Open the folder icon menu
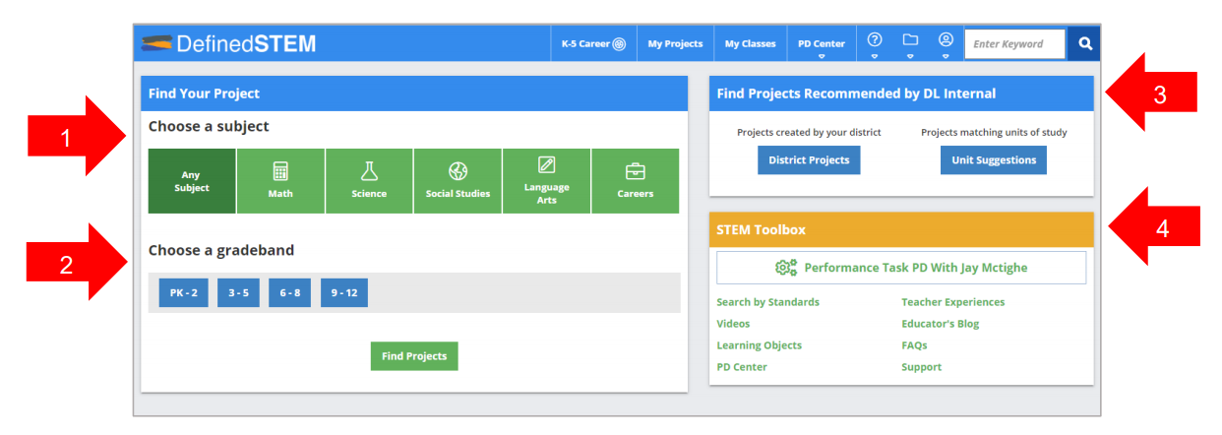The height and width of the screenshot is (435, 1222). pyautogui.click(x=910, y=43)
